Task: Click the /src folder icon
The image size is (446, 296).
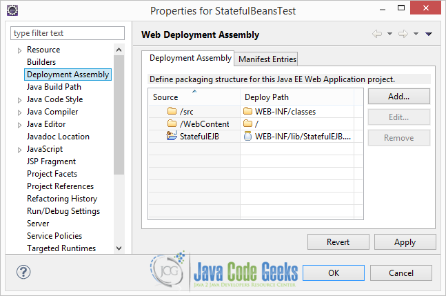Action: [172, 111]
